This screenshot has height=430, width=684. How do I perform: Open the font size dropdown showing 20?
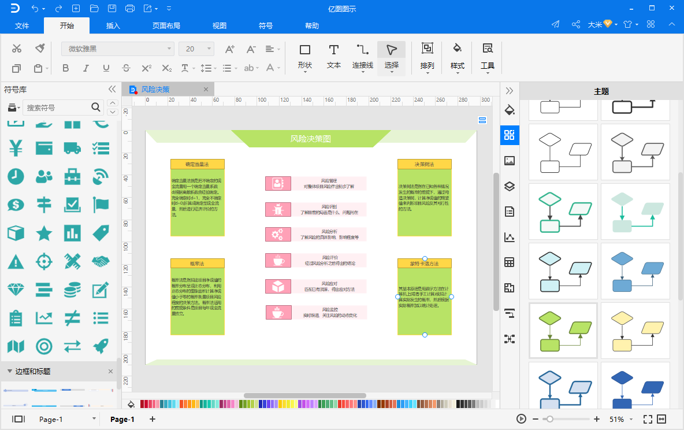pyautogui.click(x=196, y=49)
